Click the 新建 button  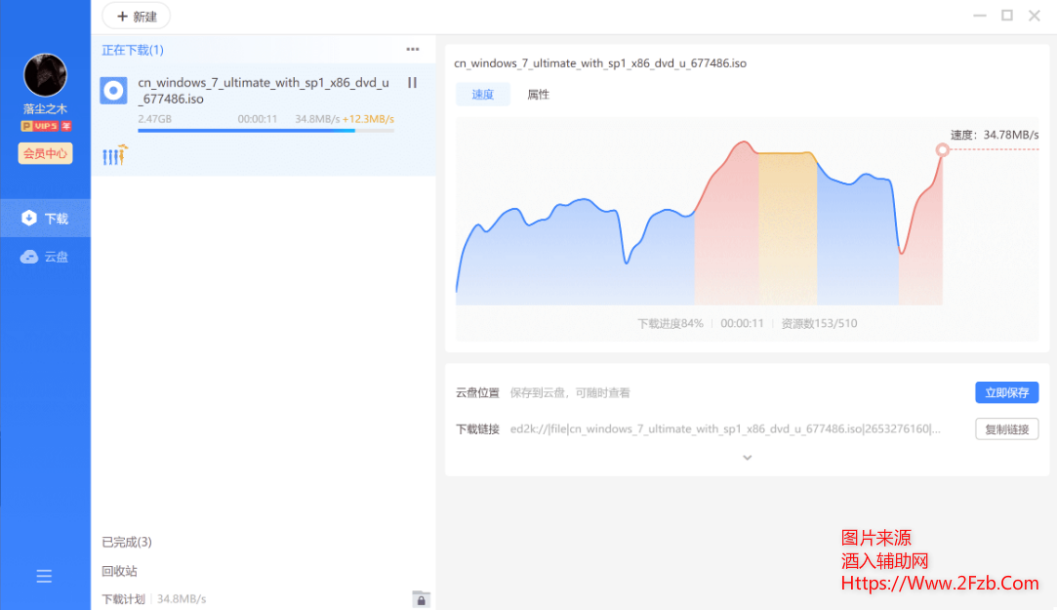[x=136, y=17]
